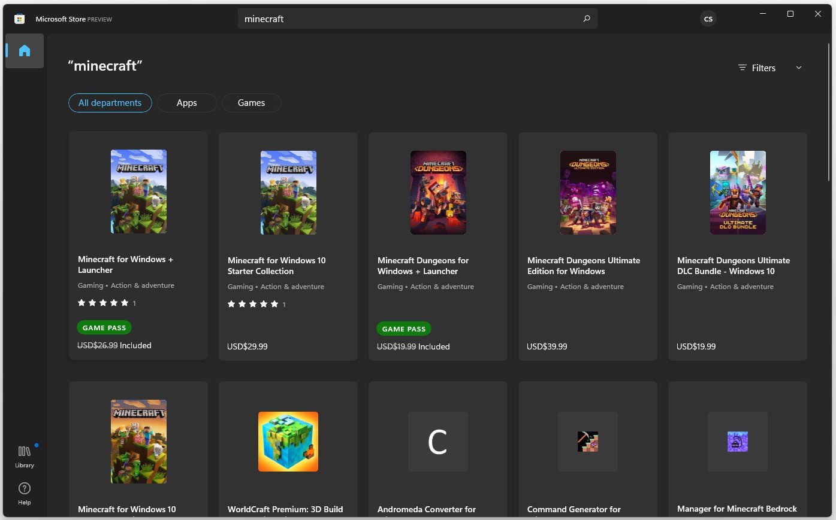Image resolution: width=836 pixels, height=520 pixels.
Task: Open the second-row Minecraft for Windows 10 cover art
Action: click(138, 442)
